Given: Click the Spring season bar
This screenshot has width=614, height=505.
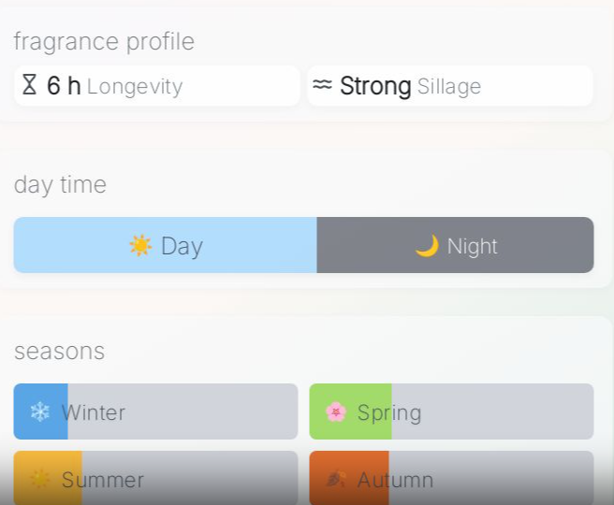Looking at the screenshot, I should pyautogui.click(x=452, y=411).
